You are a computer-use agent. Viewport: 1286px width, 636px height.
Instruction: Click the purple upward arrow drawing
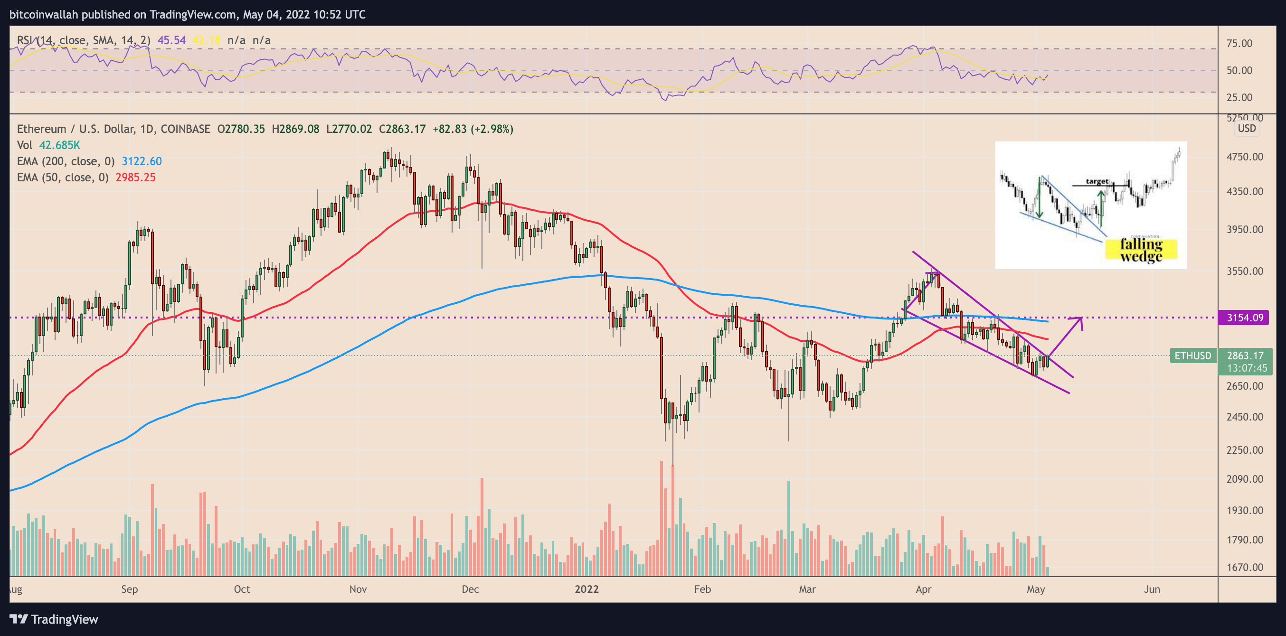click(1065, 337)
